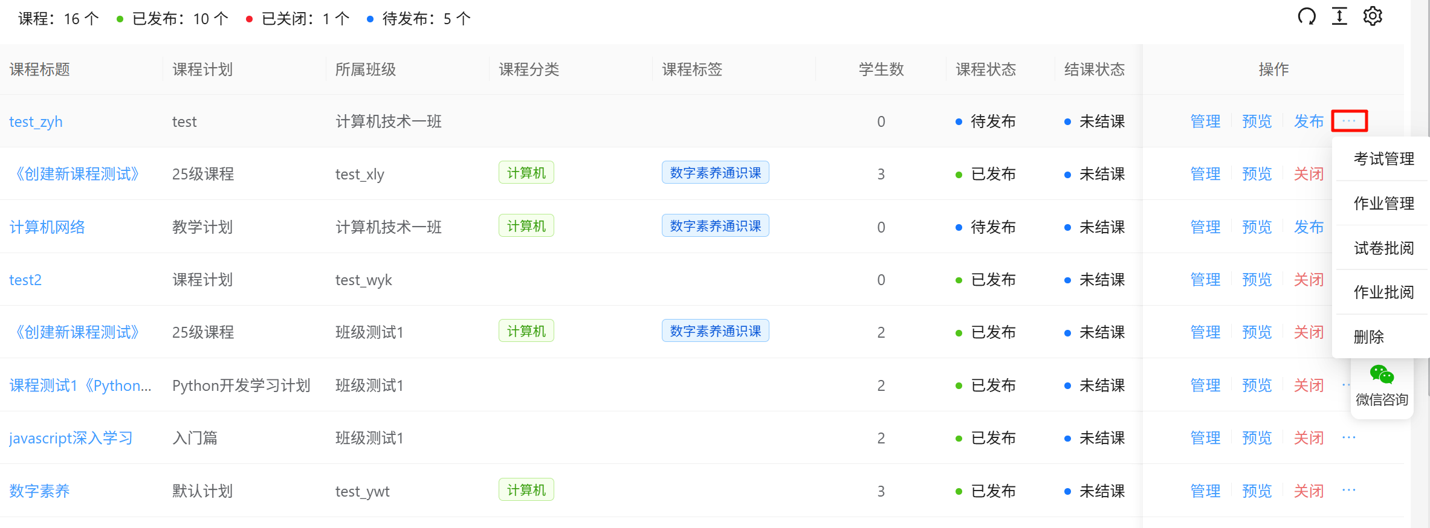Select 试卷批阅 from the dropdown menu

click(x=1383, y=248)
